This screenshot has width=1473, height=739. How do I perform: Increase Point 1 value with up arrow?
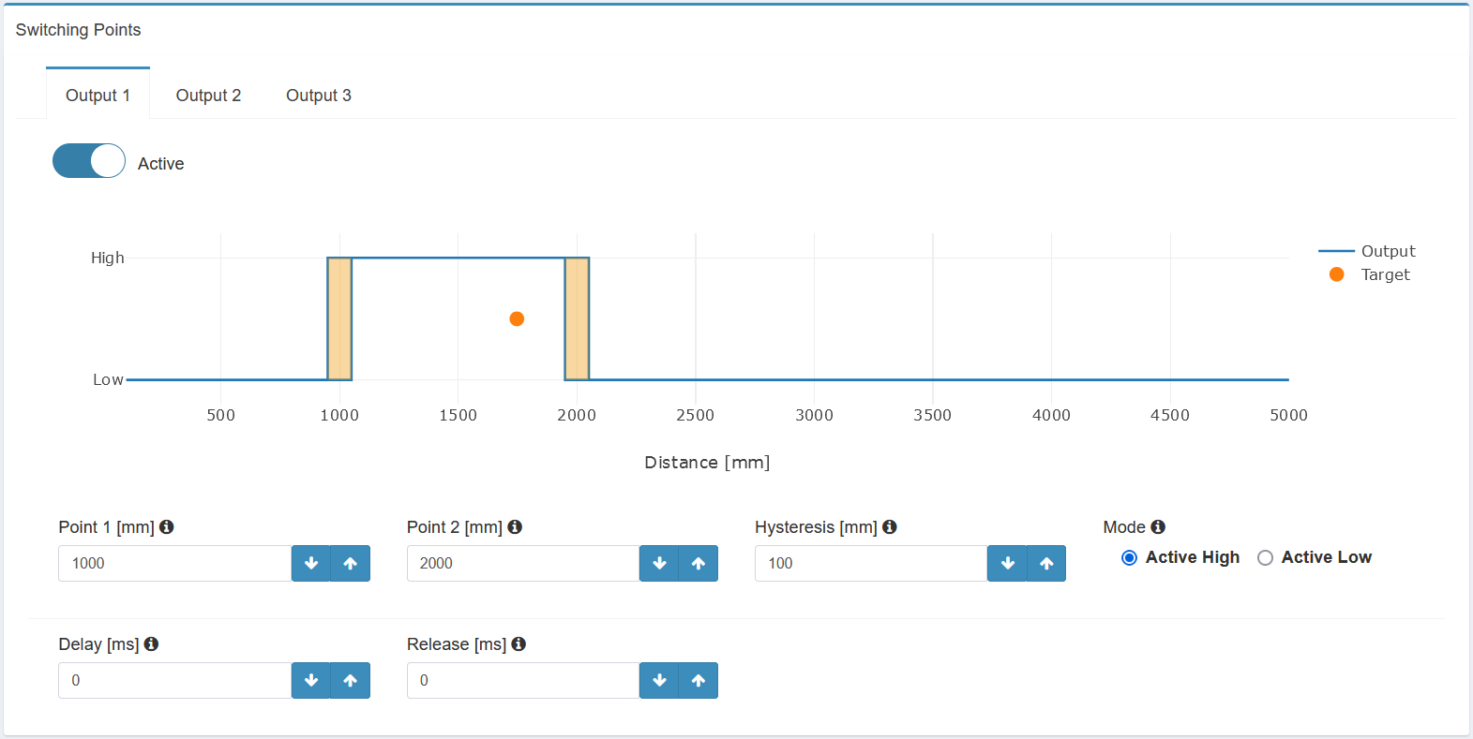350,564
